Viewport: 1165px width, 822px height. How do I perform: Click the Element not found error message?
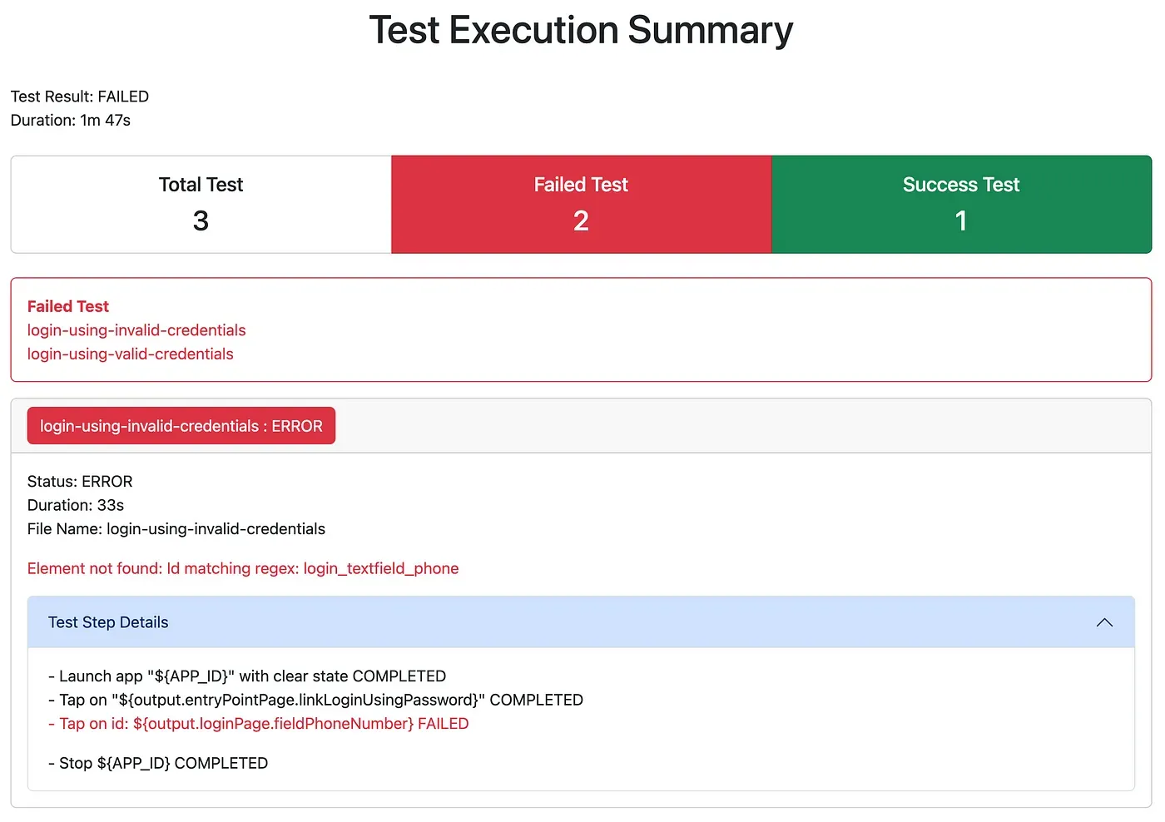point(243,568)
